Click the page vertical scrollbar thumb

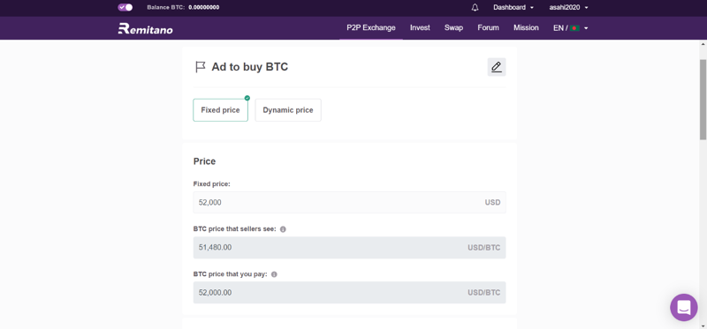703,99
